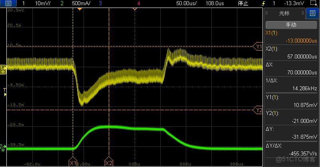320x167 pixels.
Task: Select the Y1 cursor handle flag
Action: click(x=258, y=47)
